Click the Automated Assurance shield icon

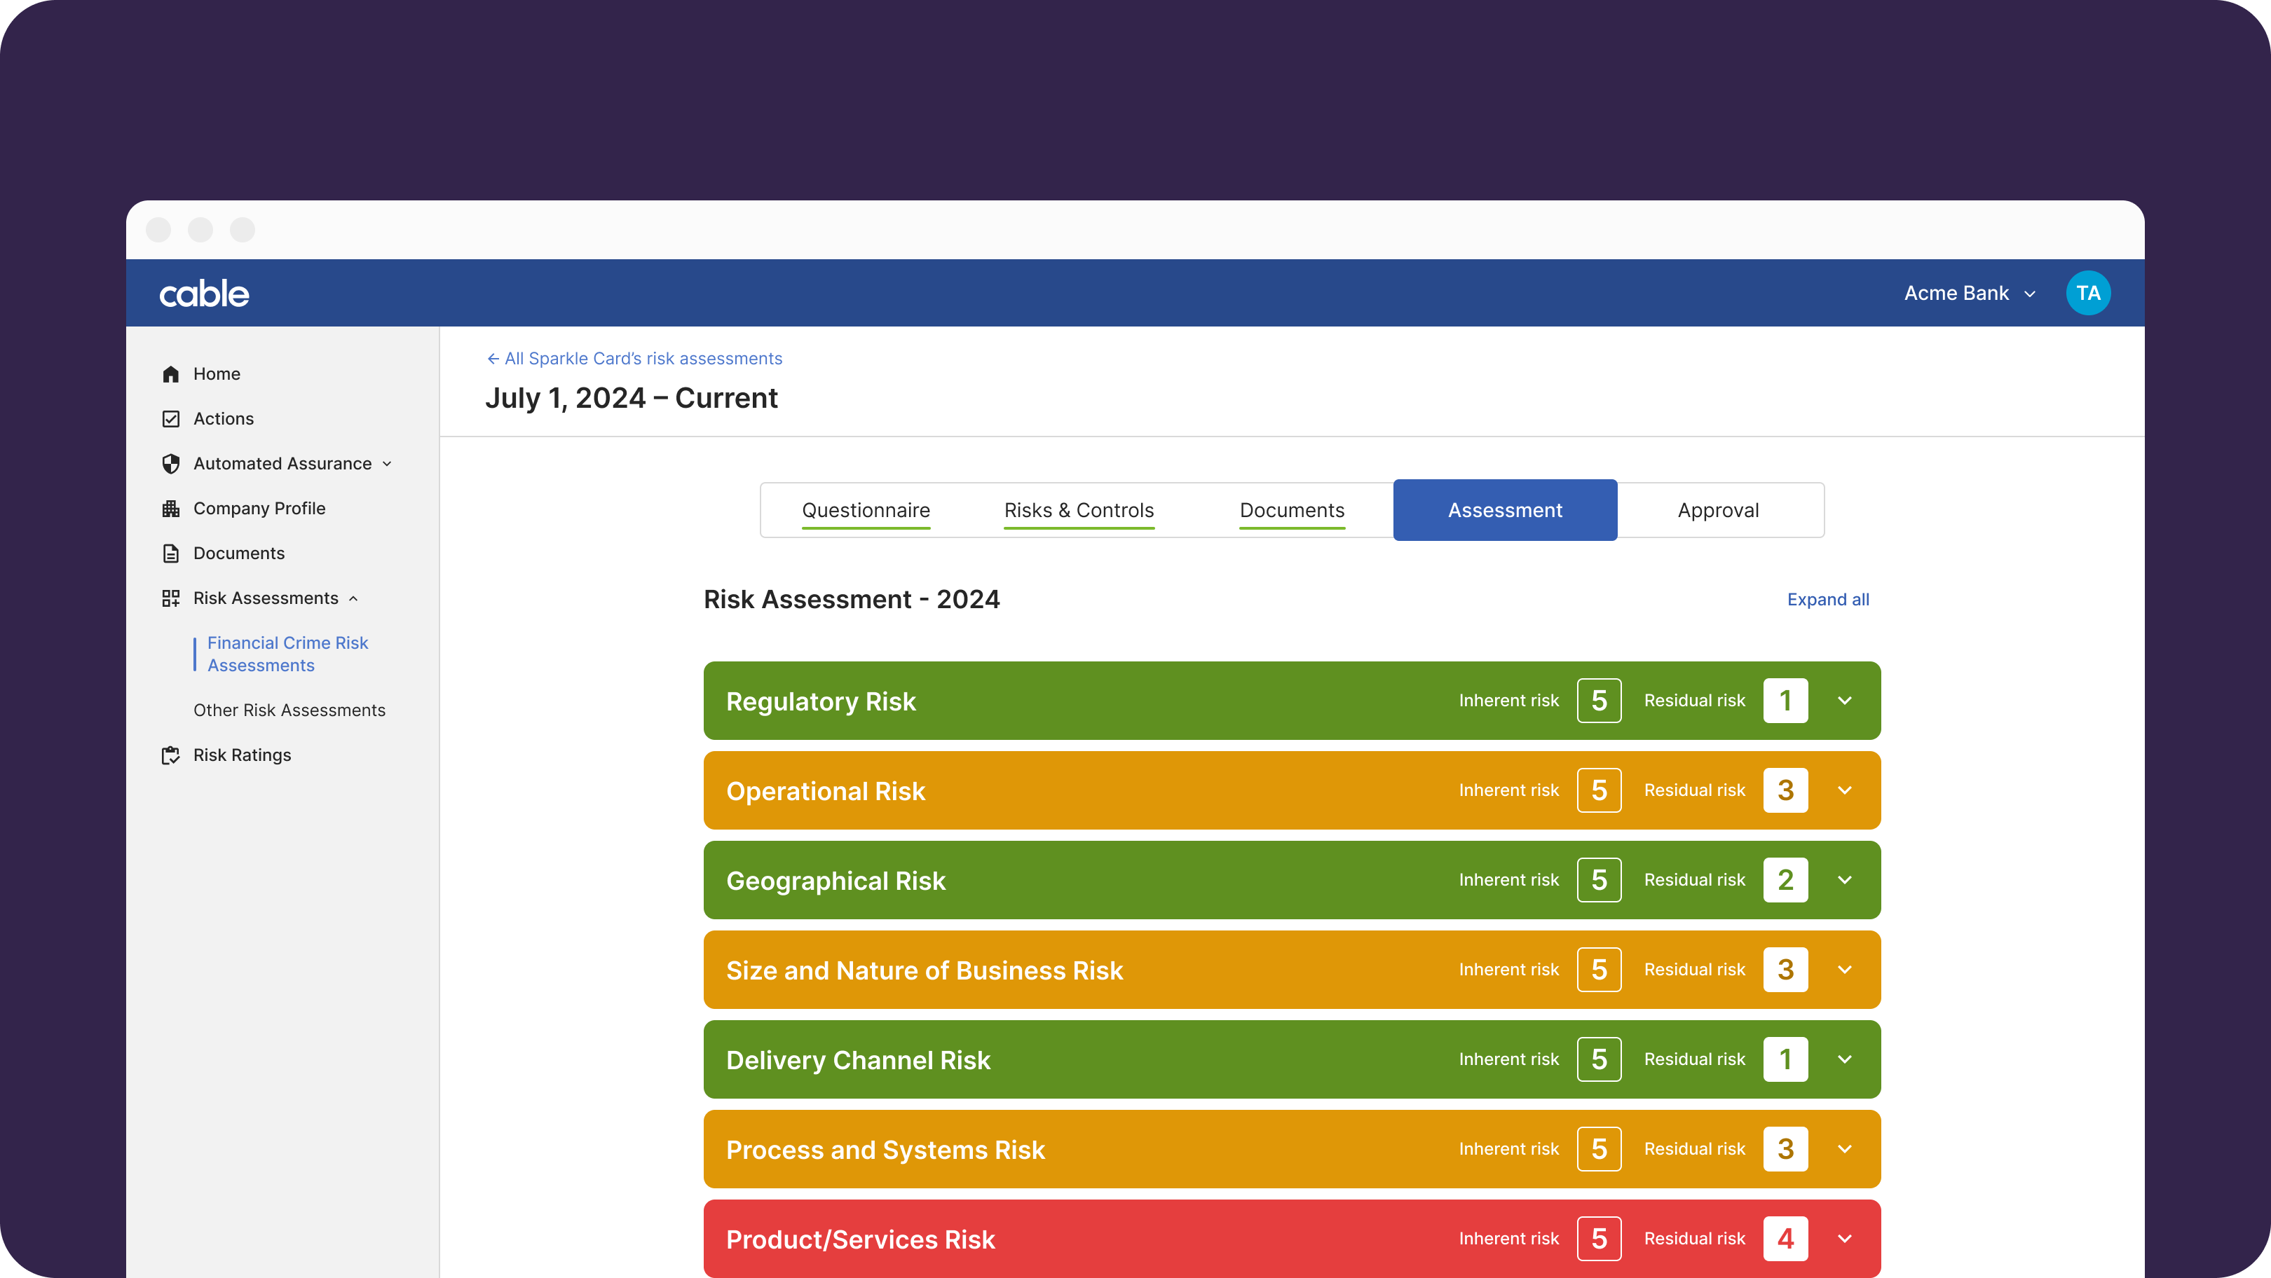(x=171, y=464)
